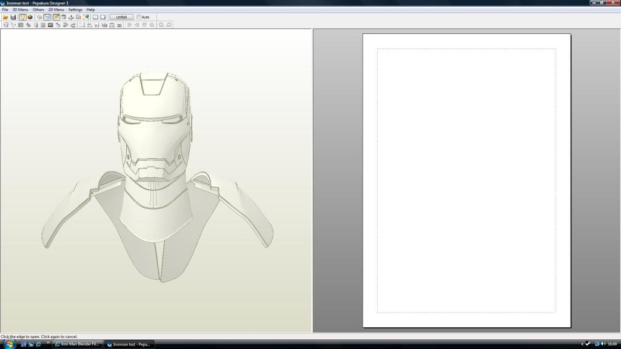
Task: Click the curved return arrow icon
Action: point(65,25)
